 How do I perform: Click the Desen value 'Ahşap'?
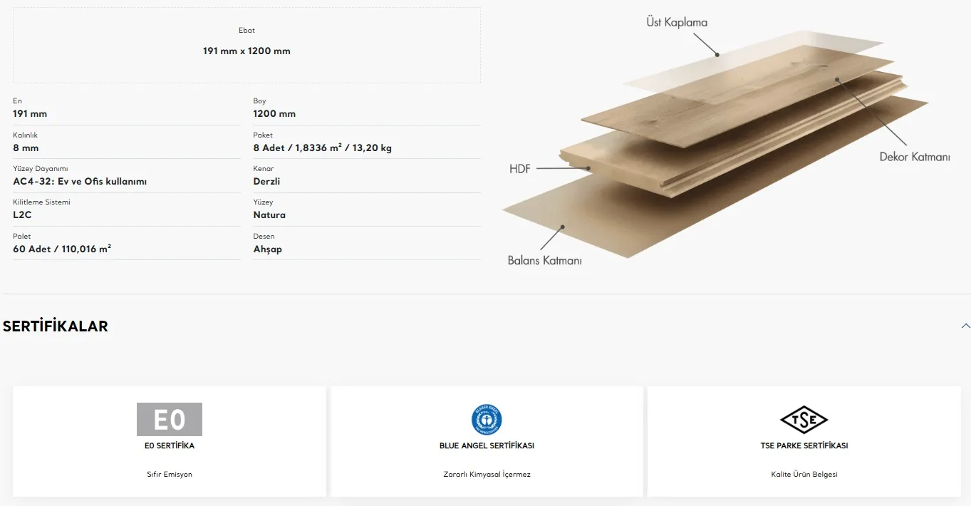268,249
